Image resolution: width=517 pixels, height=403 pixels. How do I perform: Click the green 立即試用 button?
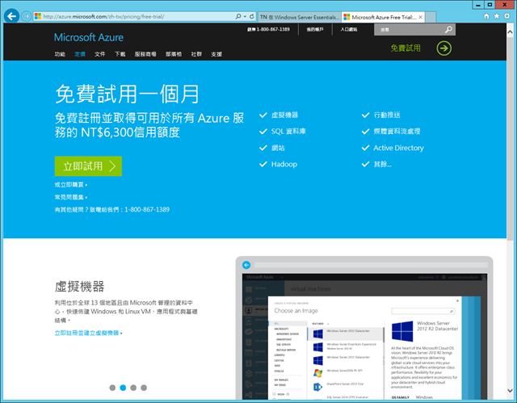tap(88, 166)
